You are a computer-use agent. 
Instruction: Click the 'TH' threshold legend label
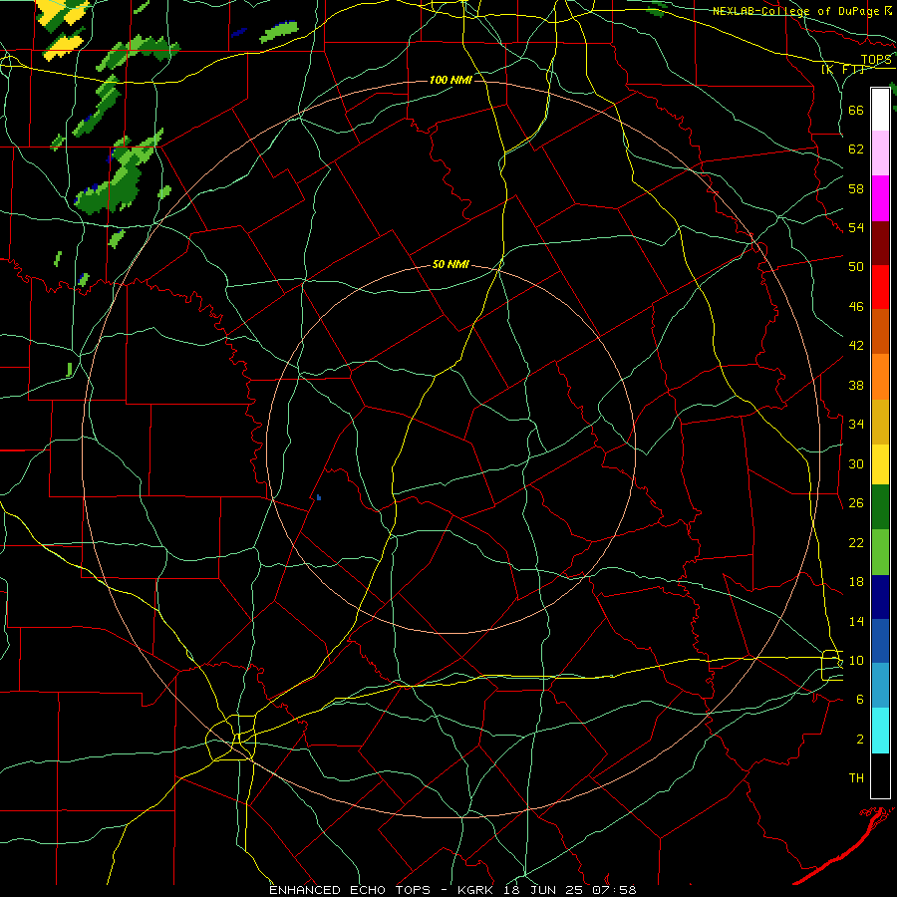[856, 778]
